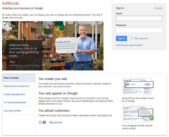Focus the Email input field
The image size is (169, 137).
click(139, 18)
